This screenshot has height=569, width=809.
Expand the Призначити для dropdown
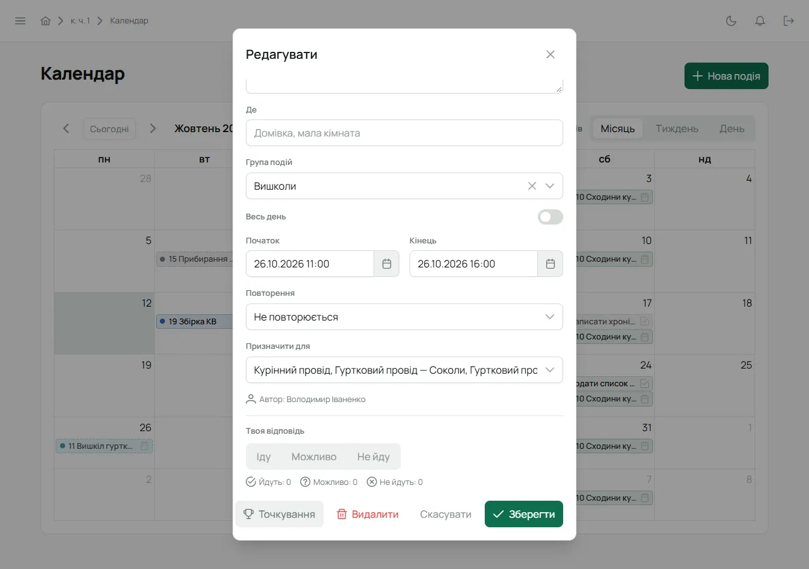(x=404, y=370)
